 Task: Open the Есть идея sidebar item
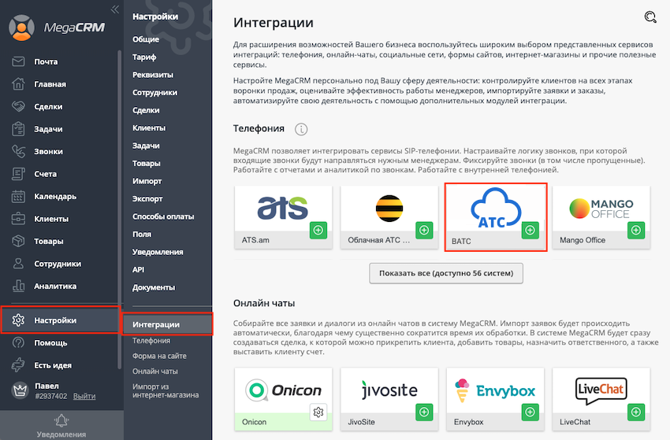pyautogui.click(x=53, y=365)
